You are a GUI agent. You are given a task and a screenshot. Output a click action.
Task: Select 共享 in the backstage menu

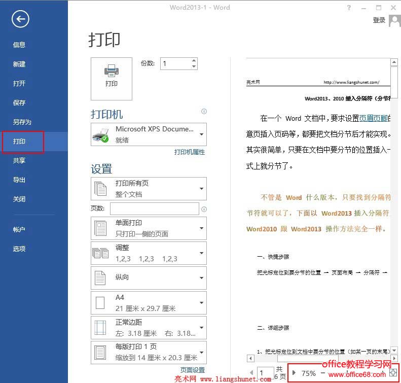click(x=19, y=161)
